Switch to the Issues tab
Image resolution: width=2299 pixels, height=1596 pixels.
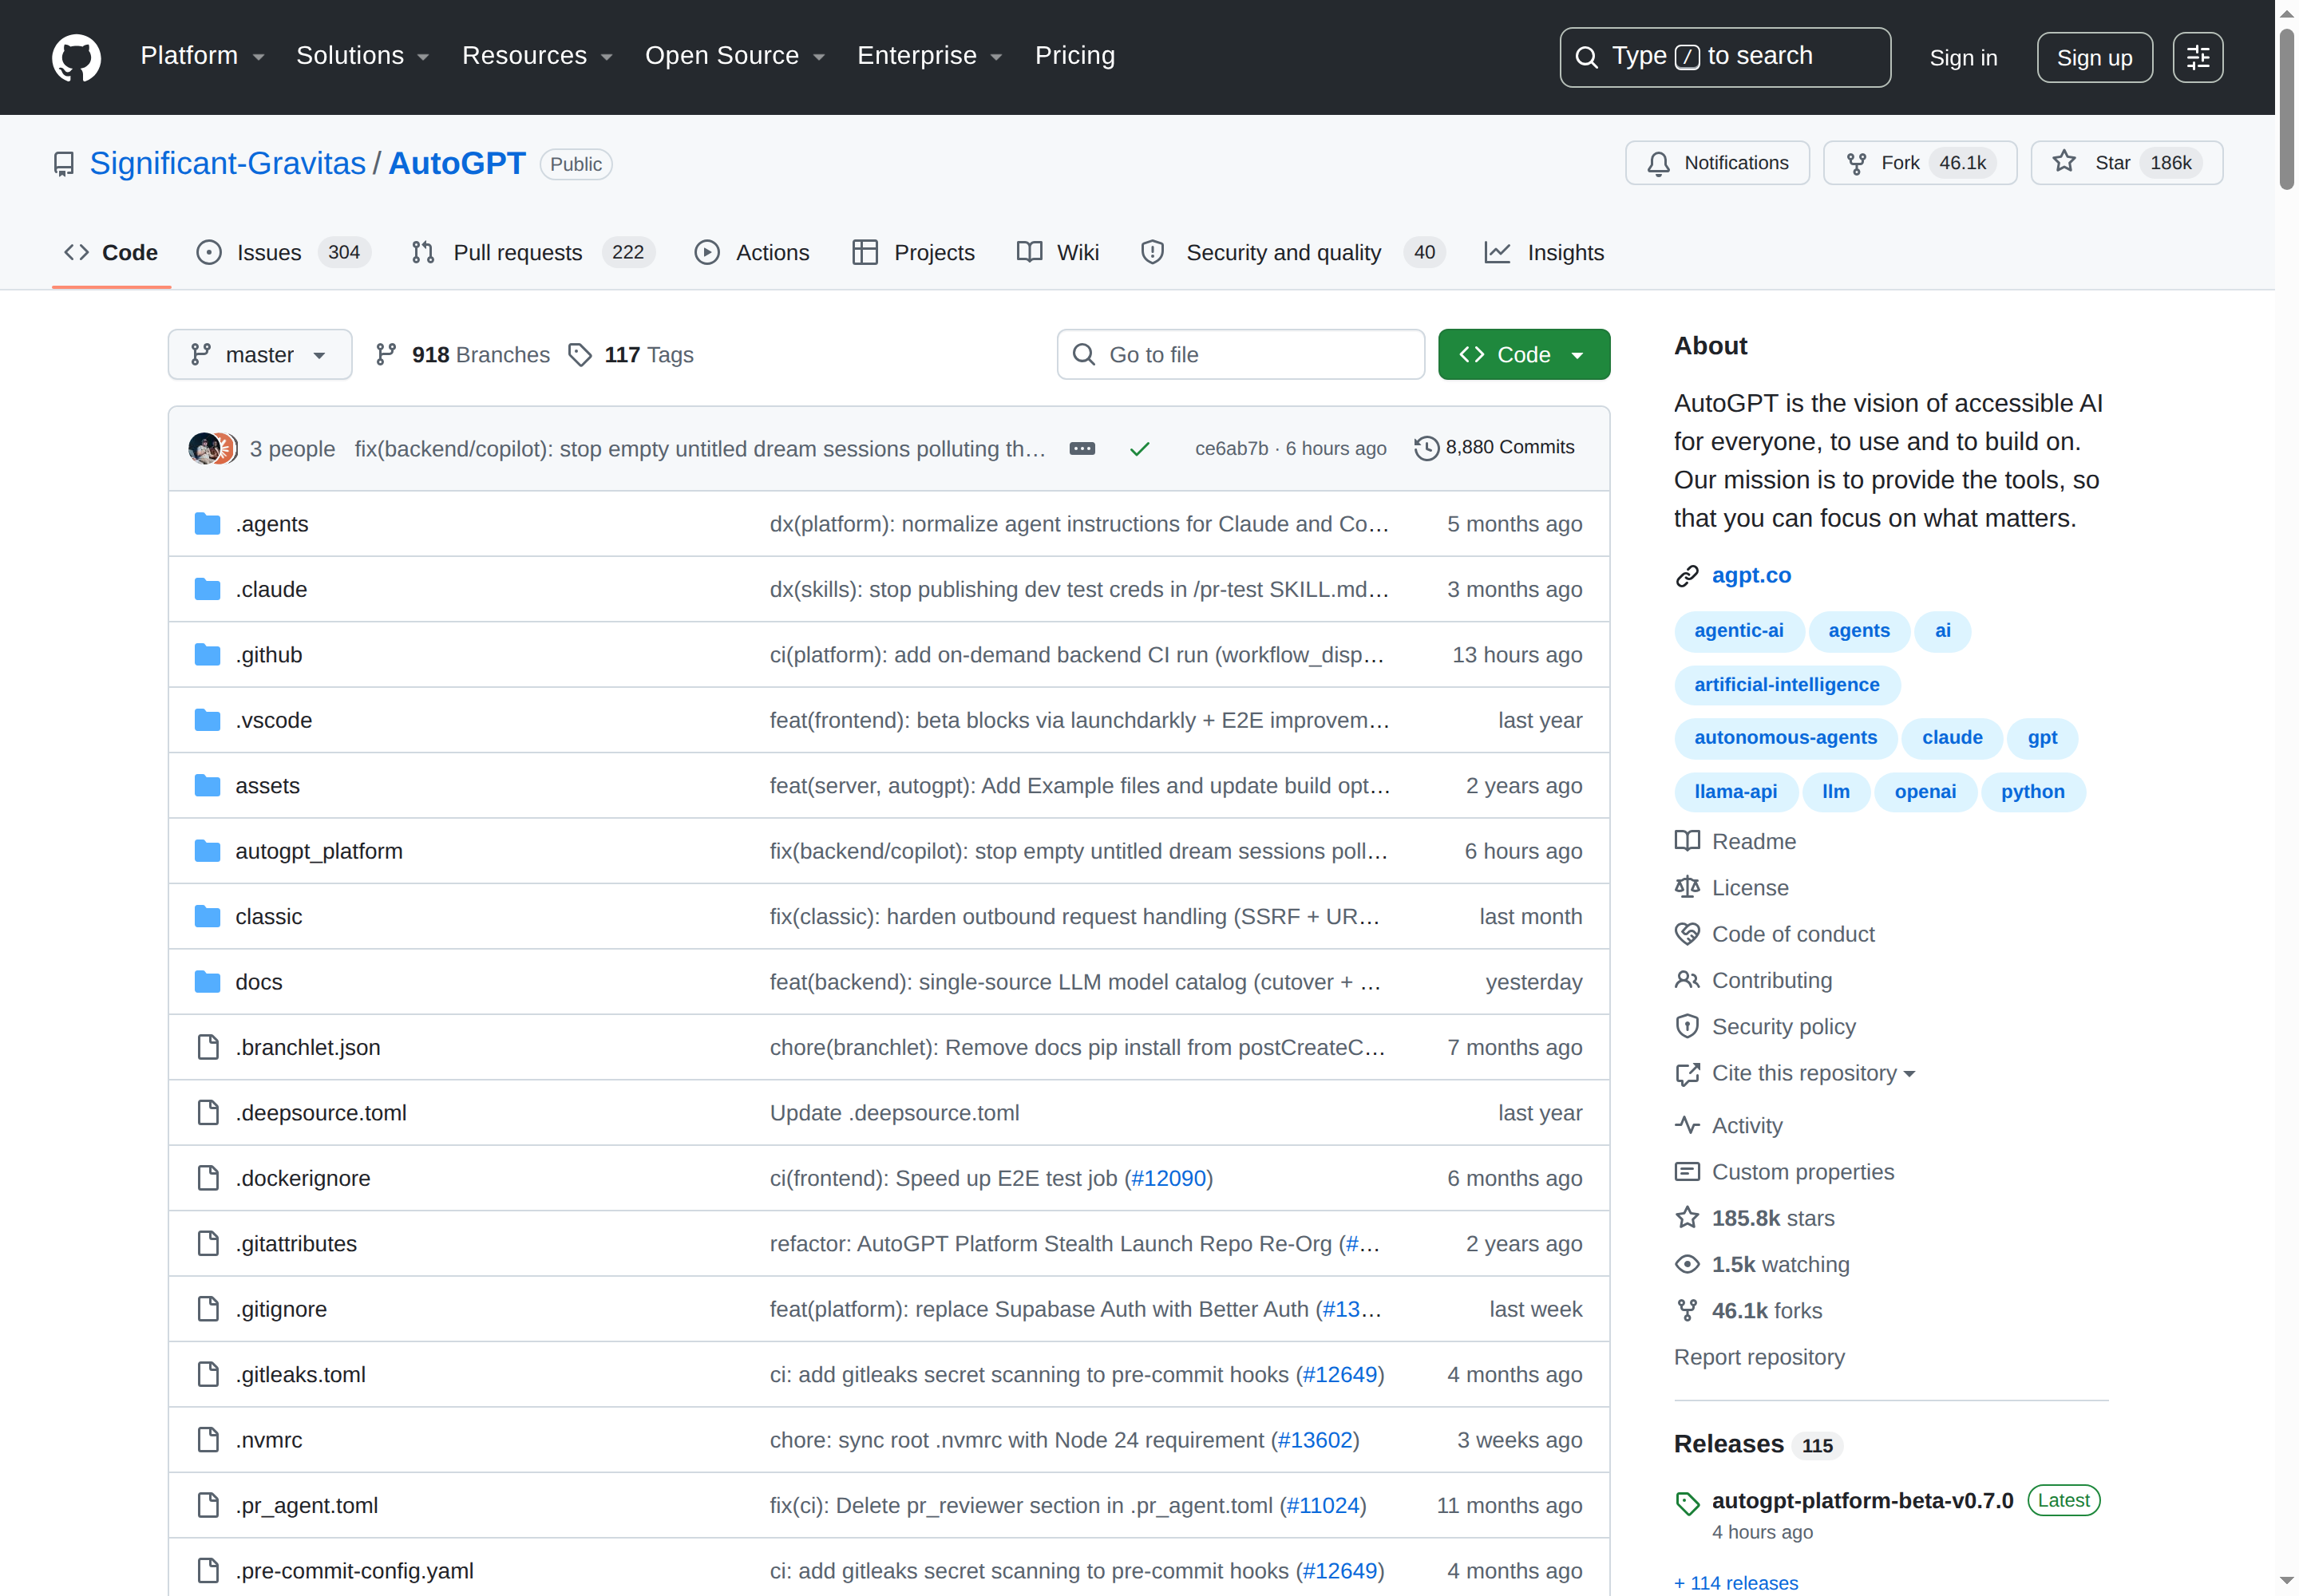click(283, 253)
